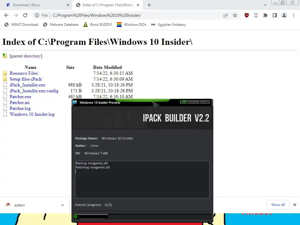Open the Malware Database bookmark
This screenshot has width=300, height=225.
61,25
